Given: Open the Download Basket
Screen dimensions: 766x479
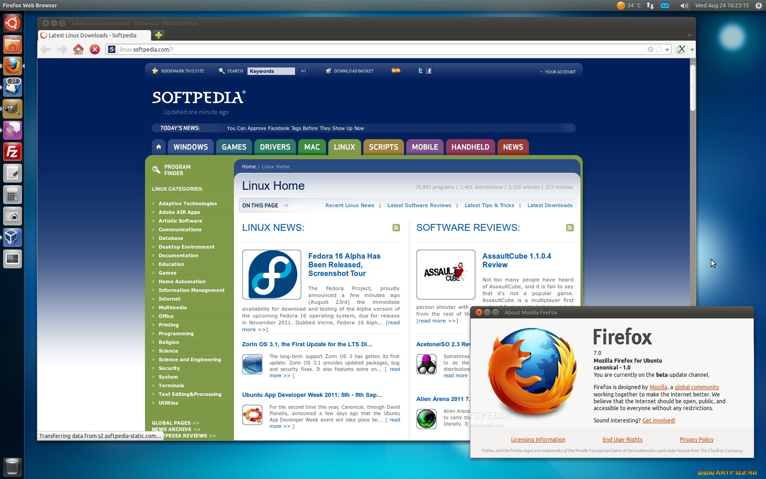Looking at the screenshot, I should [x=349, y=71].
